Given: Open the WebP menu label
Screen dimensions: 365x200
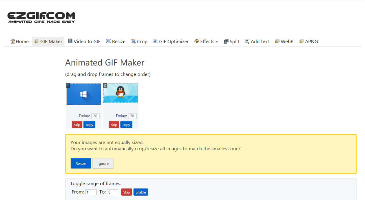Looking at the screenshot, I should (287, 42).
